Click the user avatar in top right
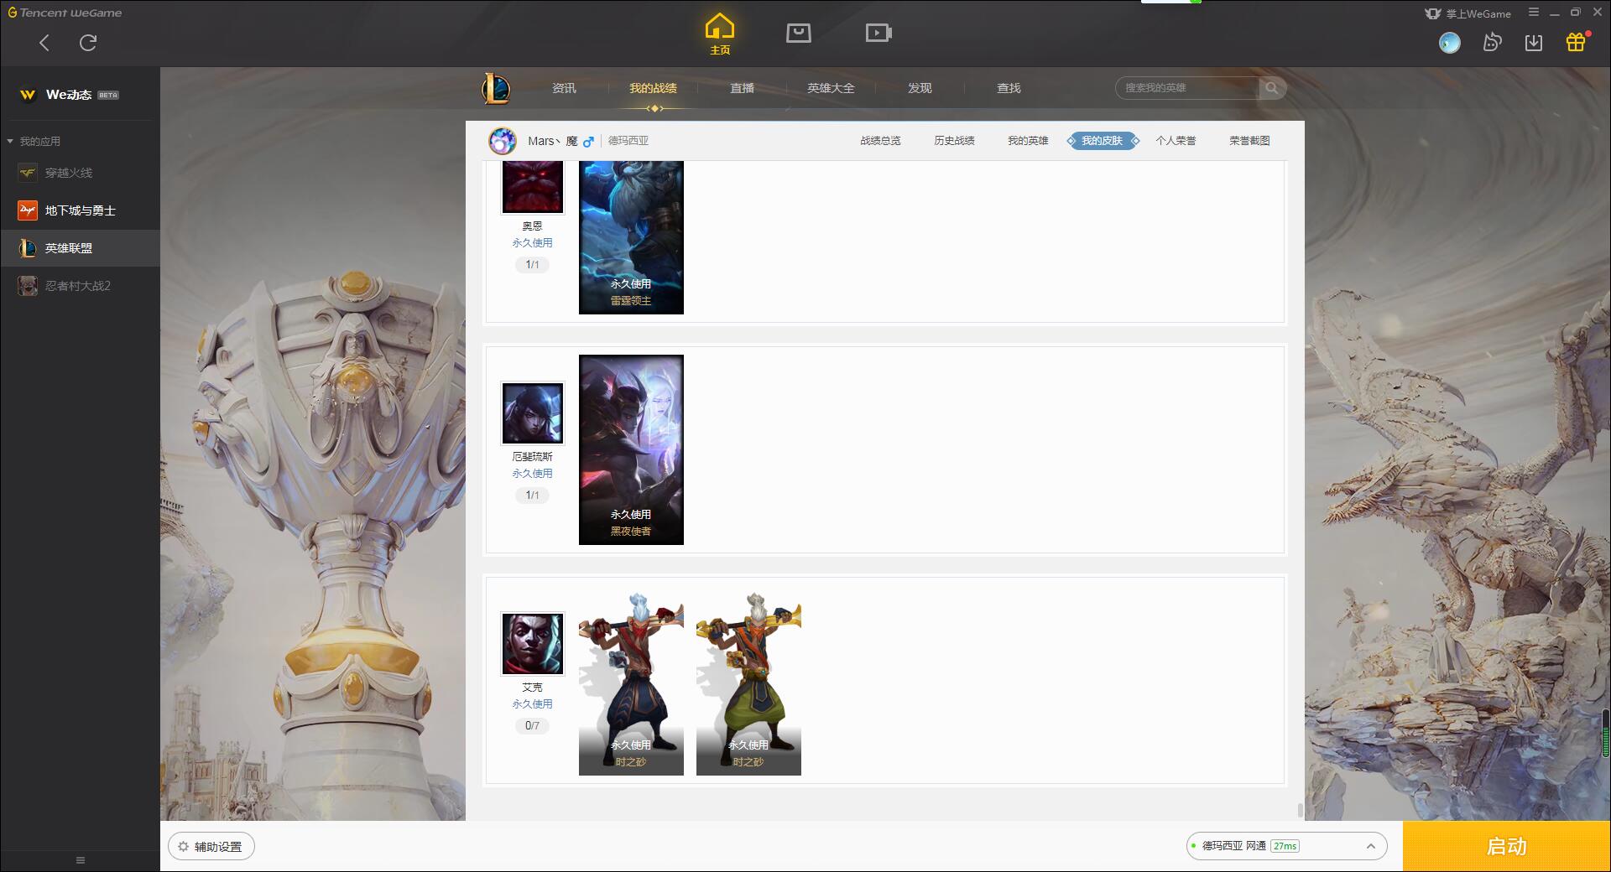This screenshot has width=1611, height=872. coord(1449,43)
